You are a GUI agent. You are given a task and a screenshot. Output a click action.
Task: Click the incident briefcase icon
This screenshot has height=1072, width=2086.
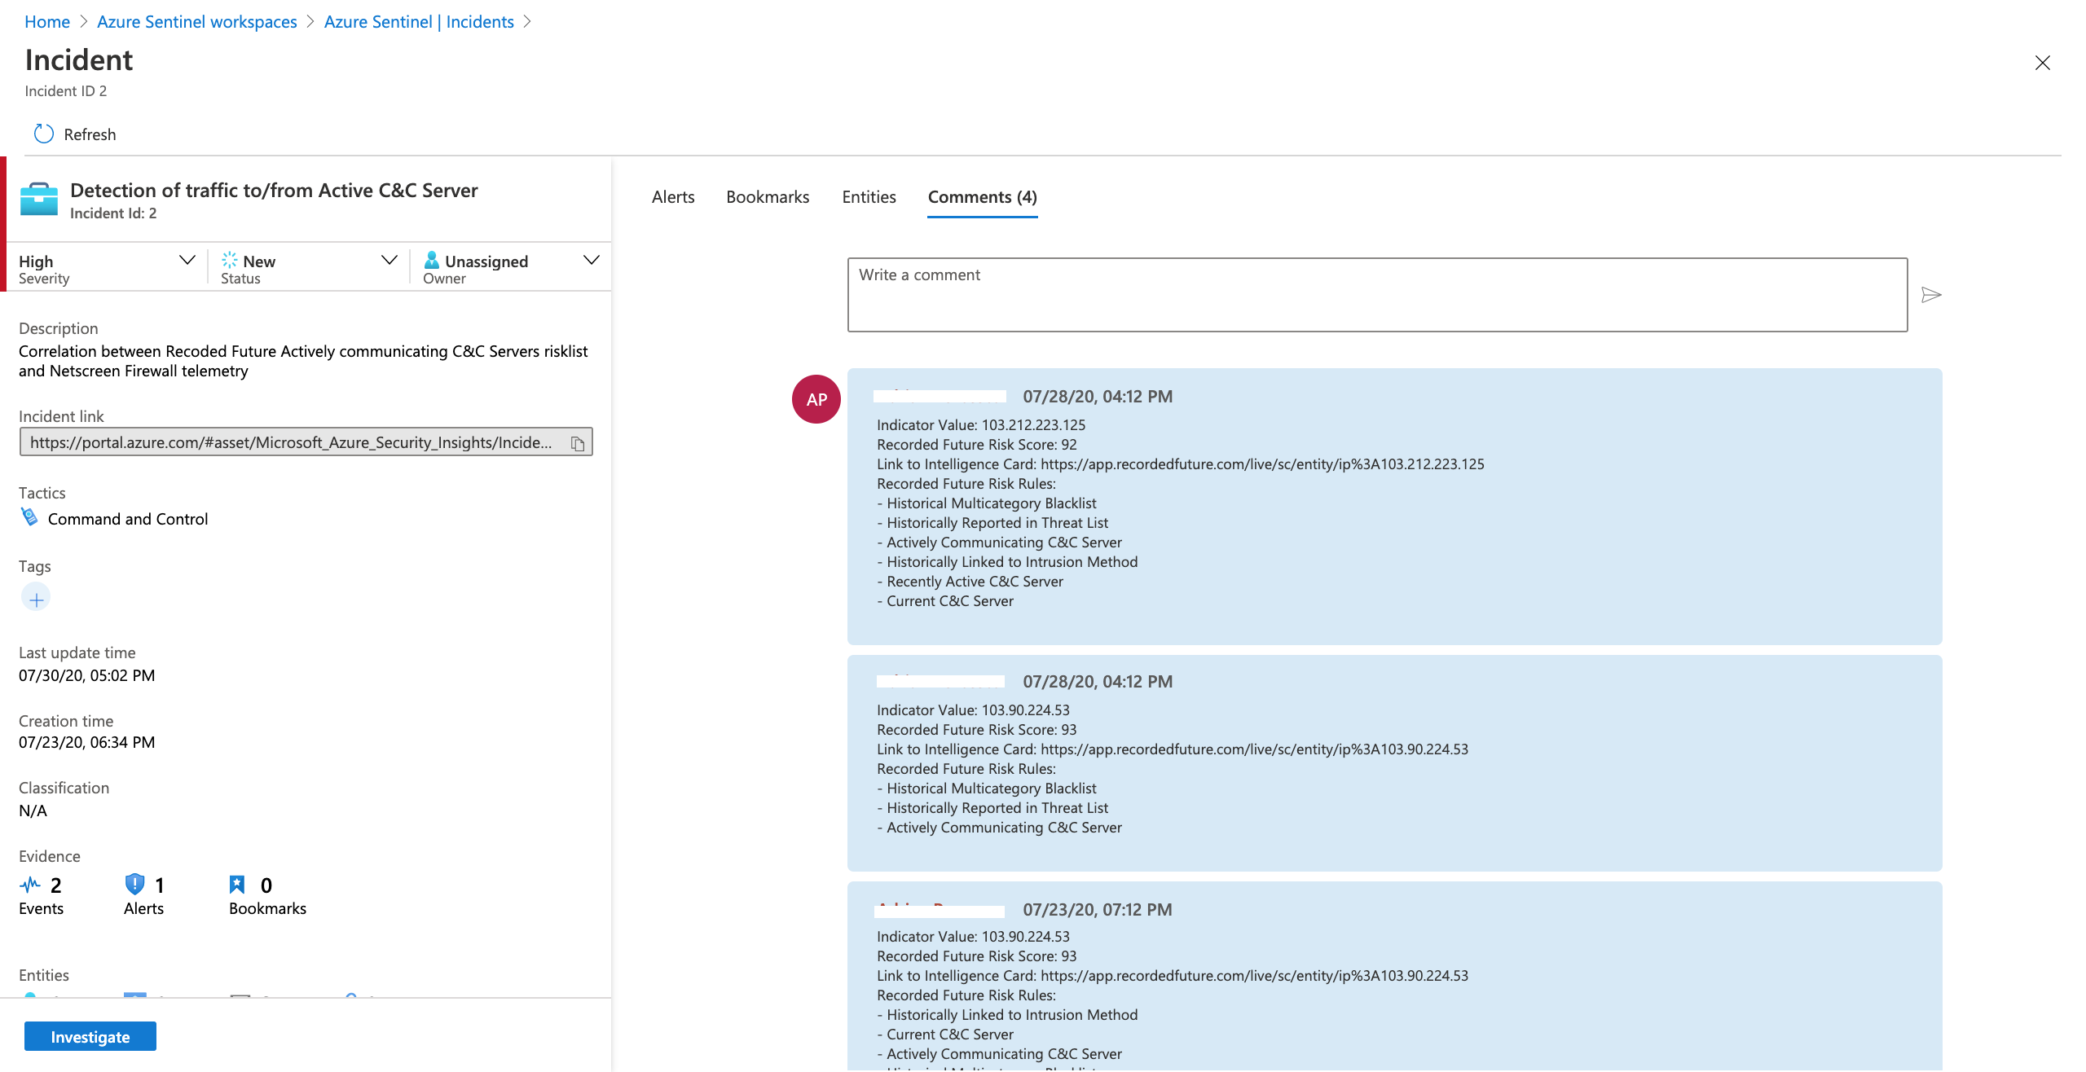[39, 200]
